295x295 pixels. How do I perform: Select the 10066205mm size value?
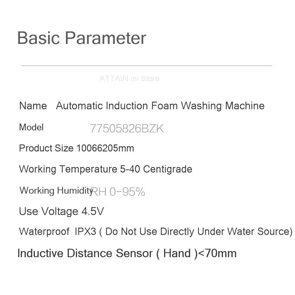click(105, 148)
